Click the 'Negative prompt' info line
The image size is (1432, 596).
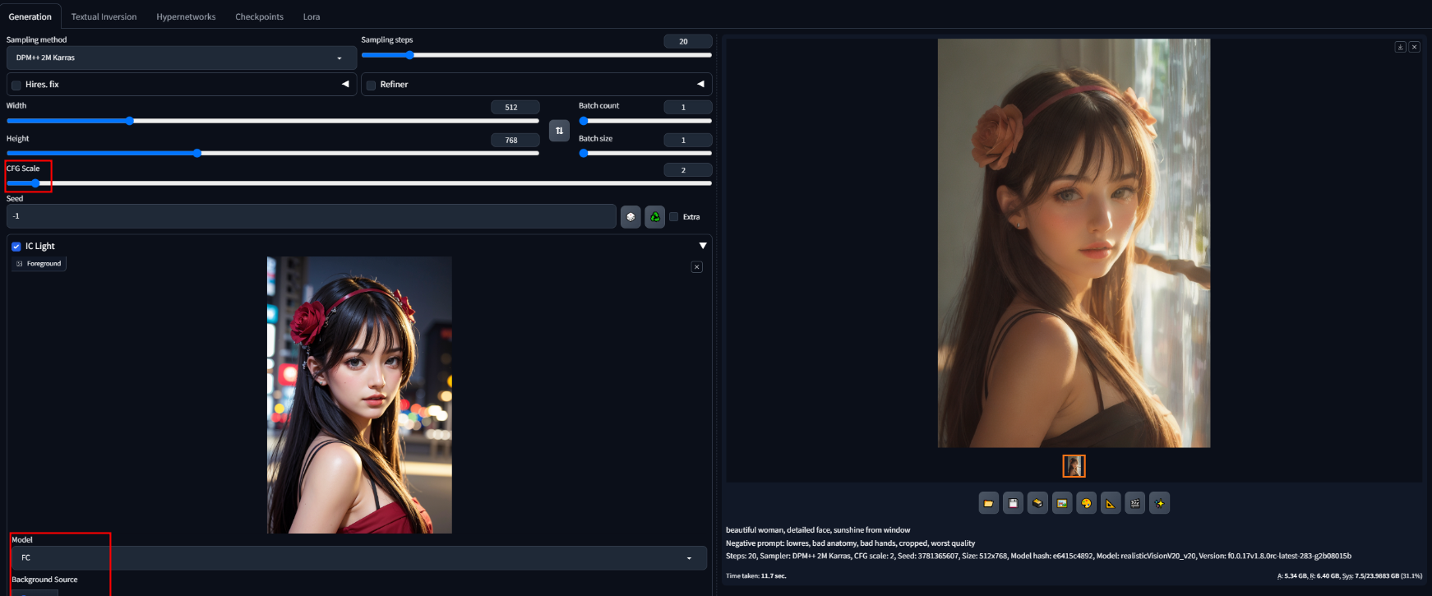point(850,543)
